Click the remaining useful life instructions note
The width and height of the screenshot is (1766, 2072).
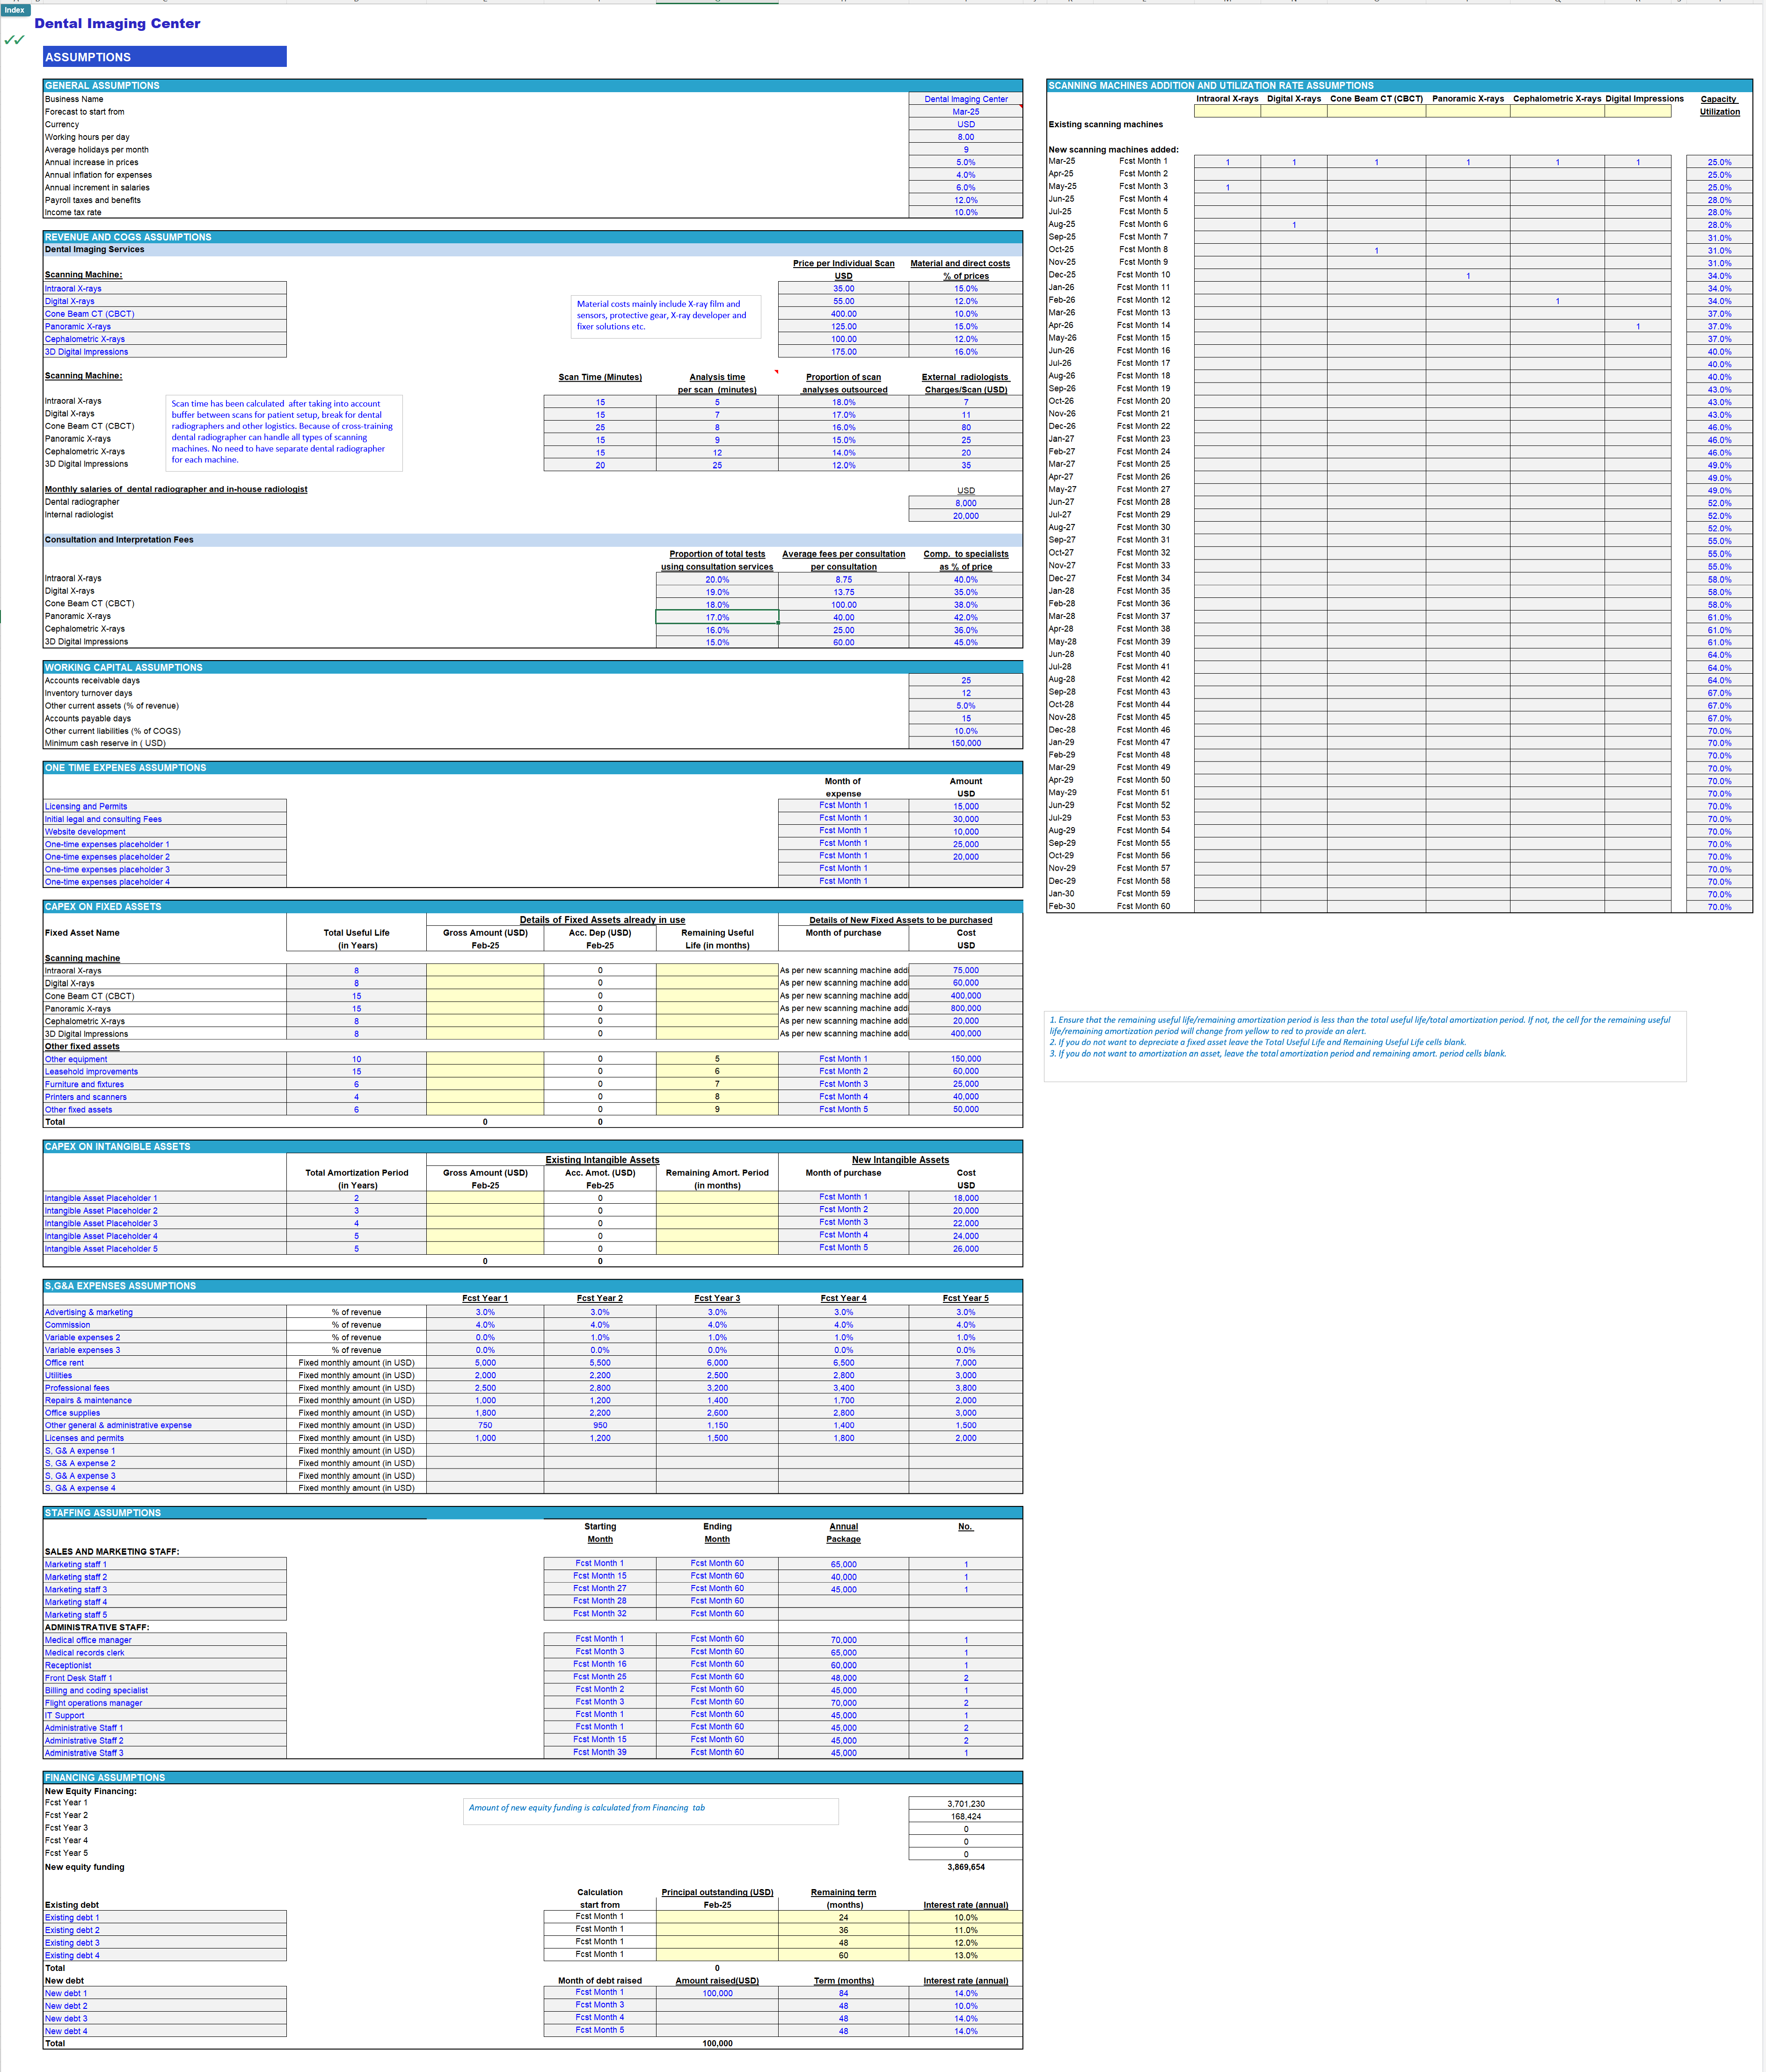coord(1365,1046)
